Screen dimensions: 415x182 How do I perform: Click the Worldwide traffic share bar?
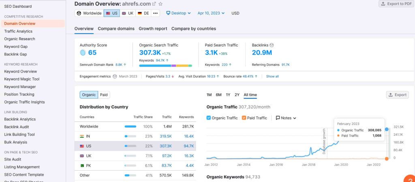point(130,126)
